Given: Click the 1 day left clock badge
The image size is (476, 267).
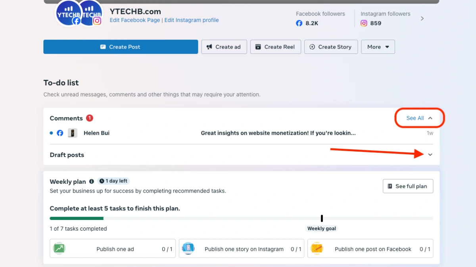Looking at the screenshot, I should click(x=113, y=181).
